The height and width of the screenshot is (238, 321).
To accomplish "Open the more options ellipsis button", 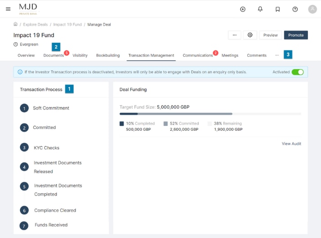I will pyautogui.click(x=234, y=35).
